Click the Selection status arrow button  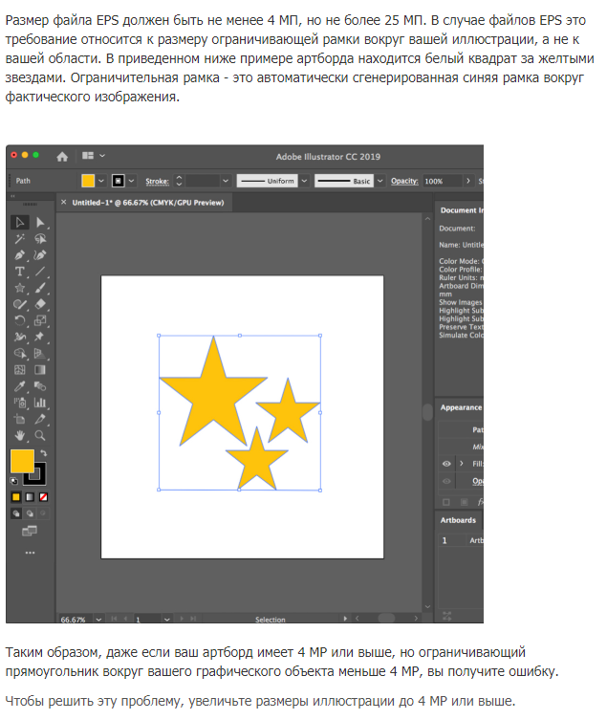[x=345, y=619]
